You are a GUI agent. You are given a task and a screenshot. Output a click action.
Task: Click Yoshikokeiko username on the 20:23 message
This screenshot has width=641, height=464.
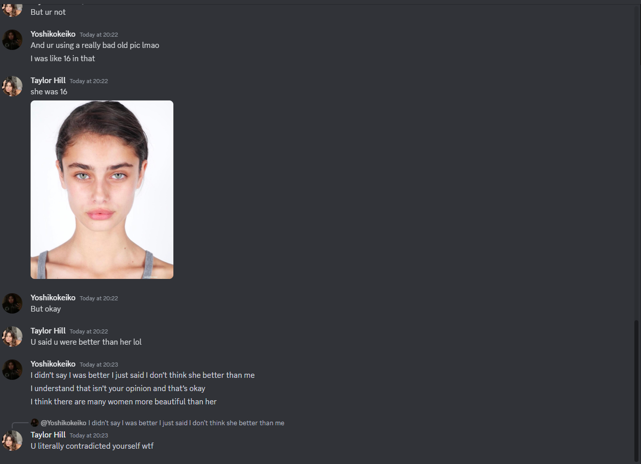pyautogui.click(x=53, y=364)
